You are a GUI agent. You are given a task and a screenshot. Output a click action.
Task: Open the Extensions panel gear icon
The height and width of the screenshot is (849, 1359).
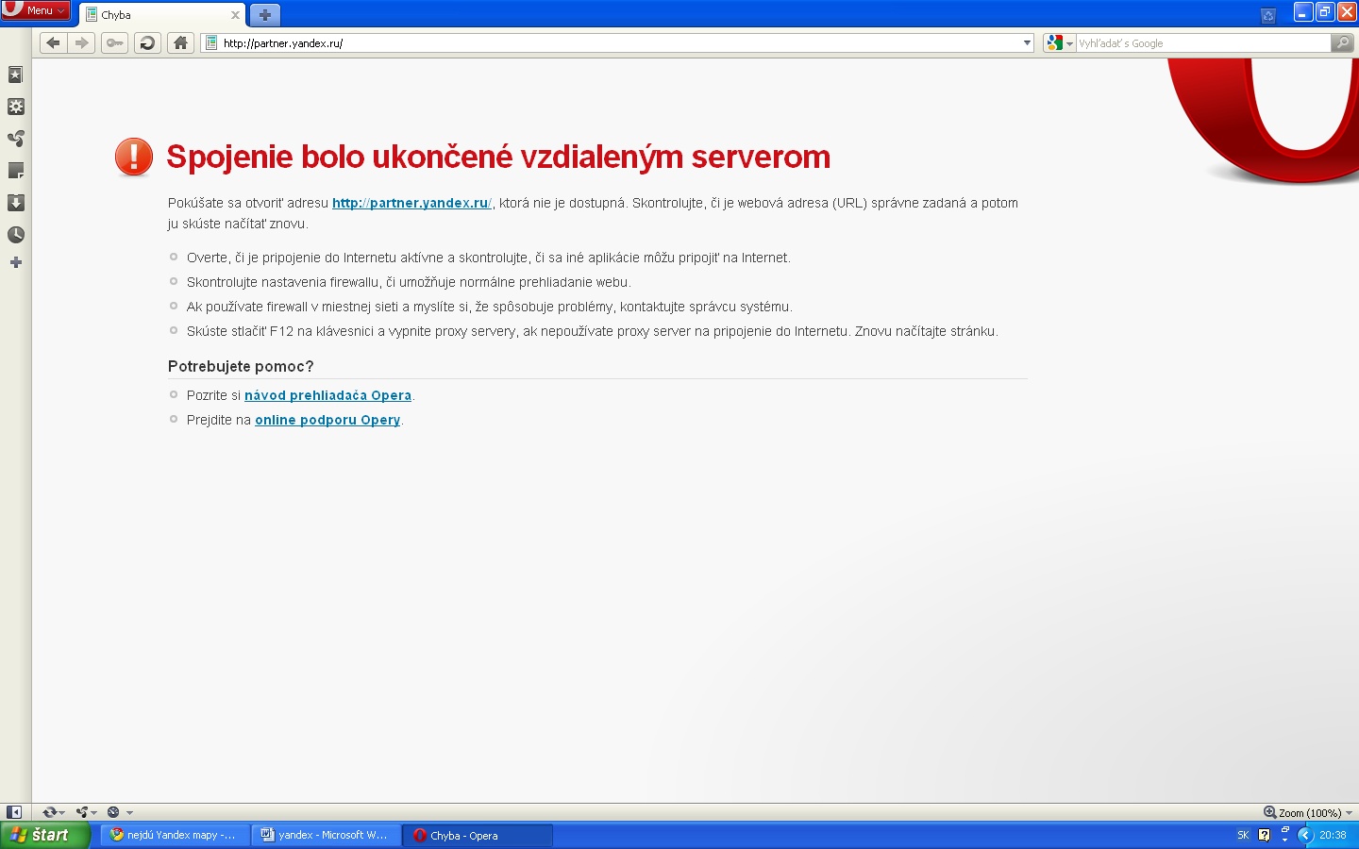(15, 107)
